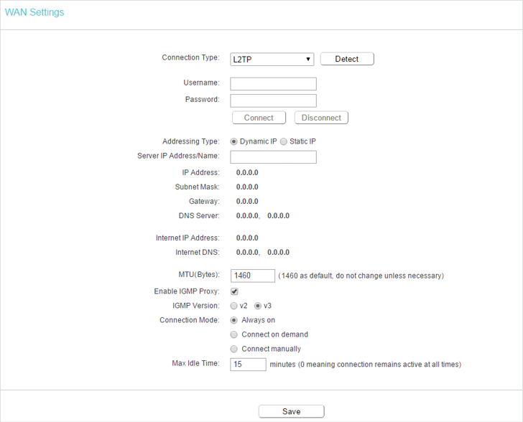Toggle the Enable IGMP Proxy checkbox

234,291
